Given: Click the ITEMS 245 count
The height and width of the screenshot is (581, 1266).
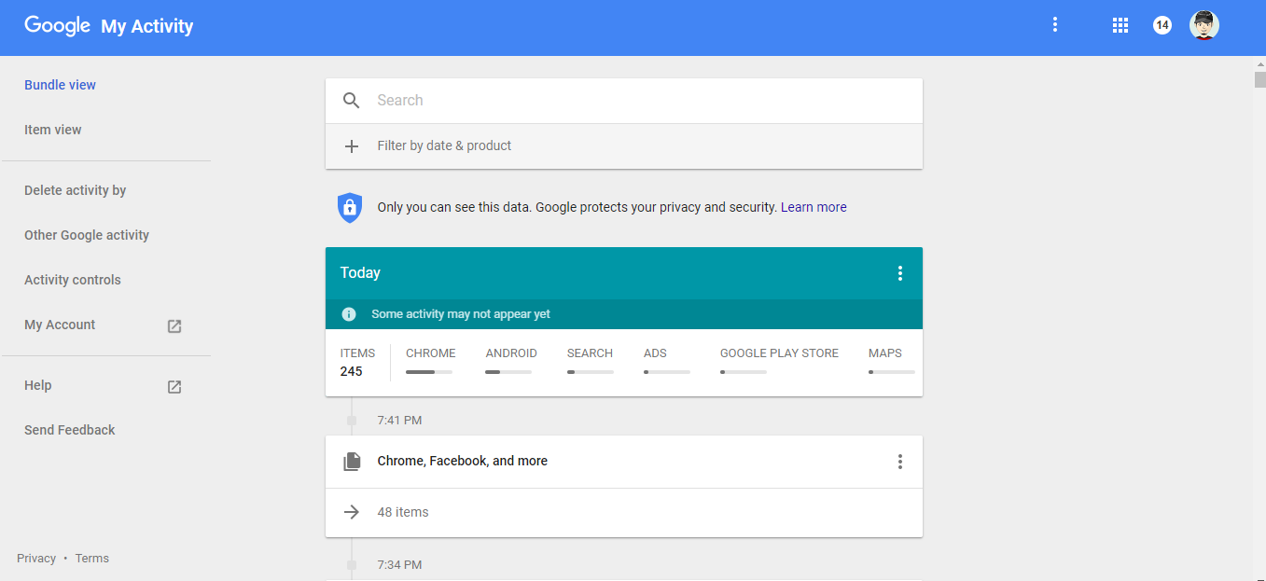Looking at the screenshot, I should (357, 362).
